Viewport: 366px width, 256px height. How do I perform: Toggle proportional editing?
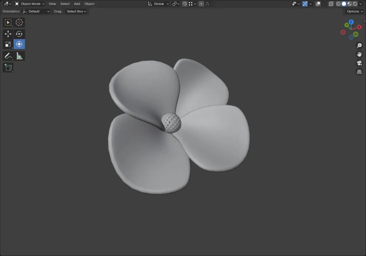[x=201, y=4]
